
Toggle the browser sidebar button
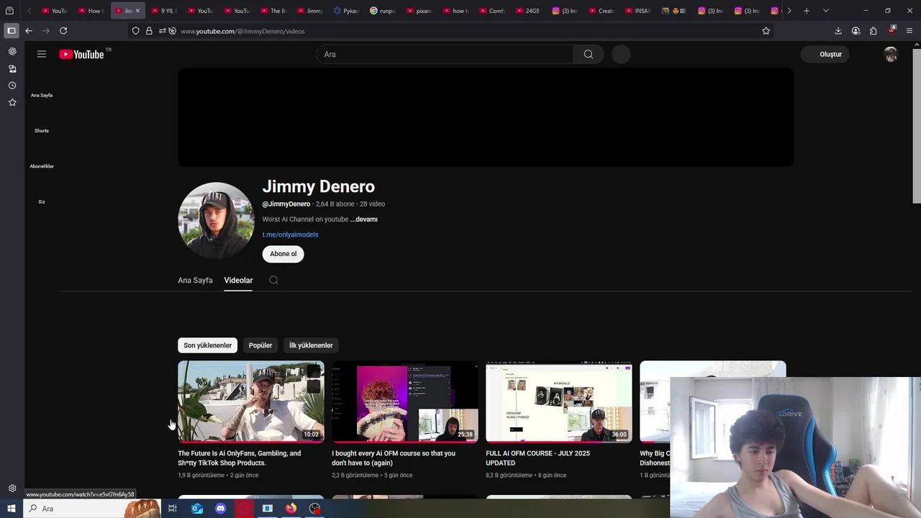tap(11, 31)
